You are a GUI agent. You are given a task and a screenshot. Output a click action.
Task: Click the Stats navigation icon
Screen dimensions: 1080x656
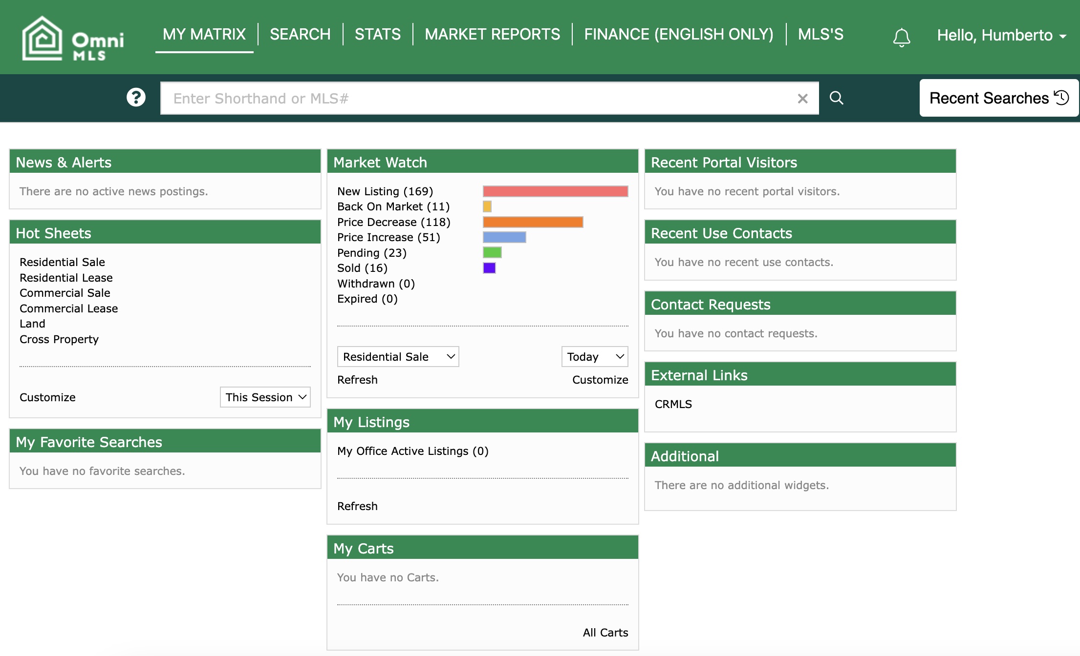(x=376, y=33)
